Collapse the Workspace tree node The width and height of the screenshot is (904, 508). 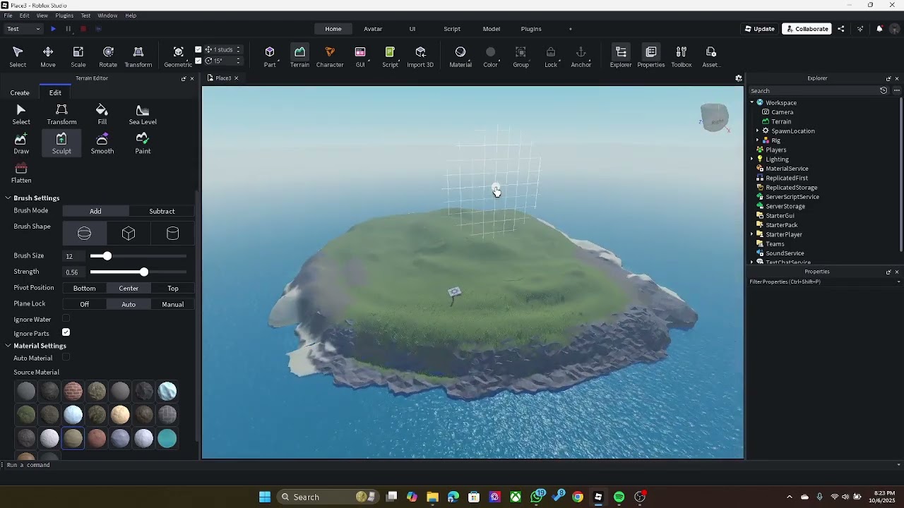(752, 102)
